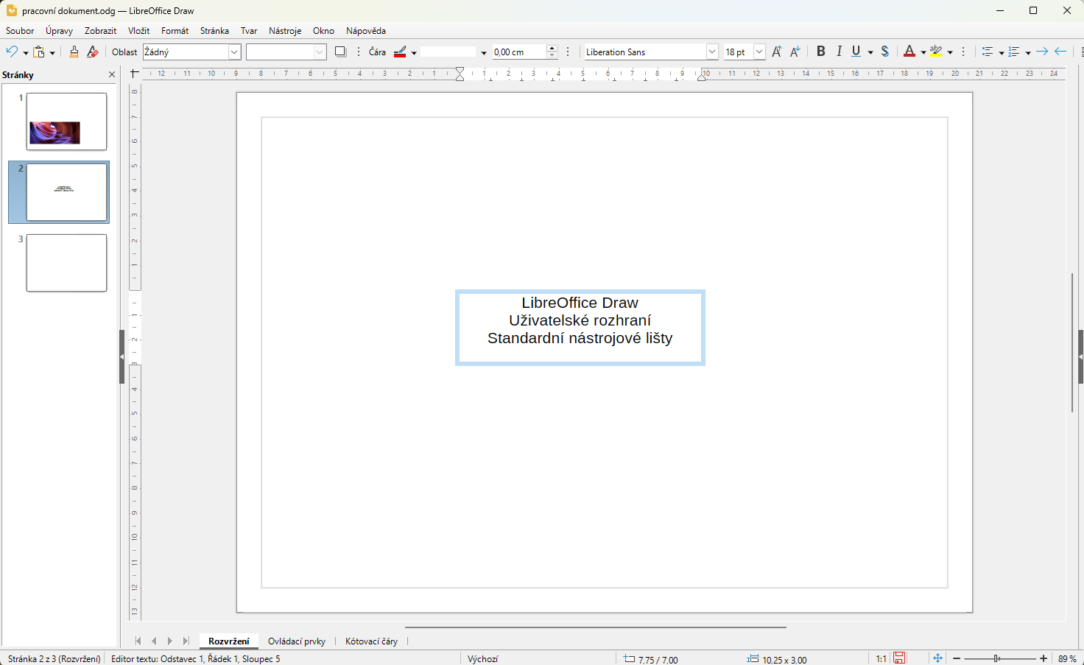1084x665 pixels.
Task: Toggle the Shadow icon
Action: click(x=340, y=52)
